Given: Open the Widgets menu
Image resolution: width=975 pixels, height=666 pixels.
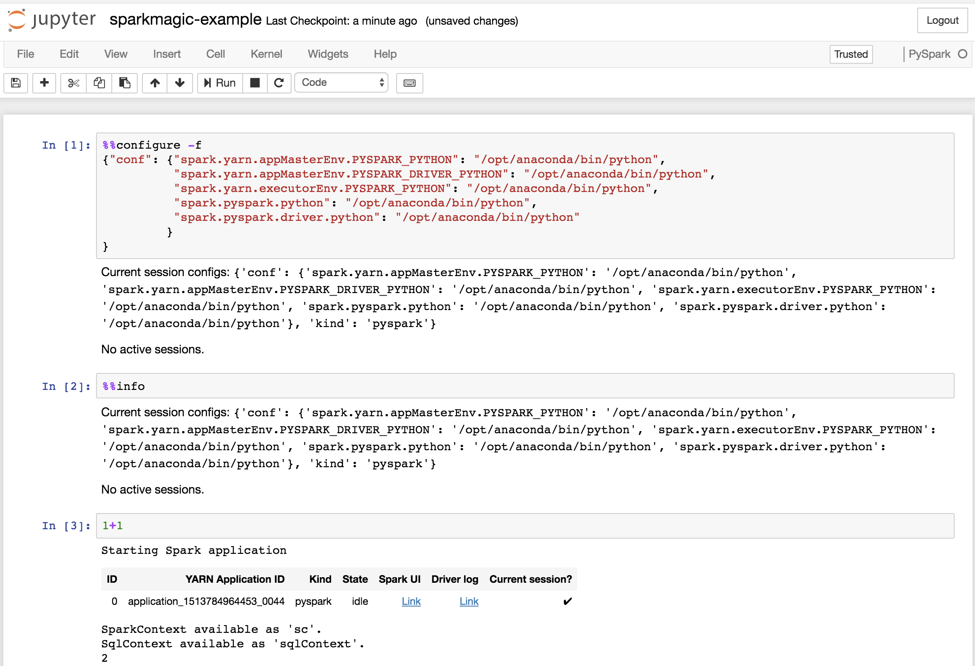Looking at the screenshot, I should tap(328, 54).
